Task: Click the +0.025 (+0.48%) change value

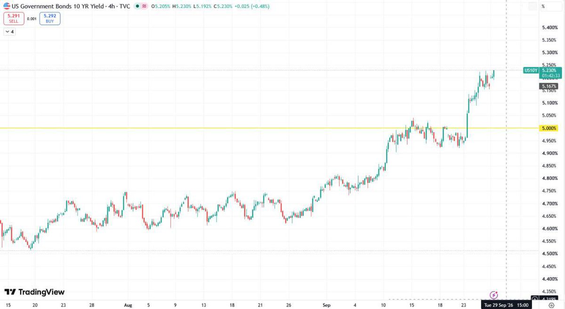Action: click(252, 7)
